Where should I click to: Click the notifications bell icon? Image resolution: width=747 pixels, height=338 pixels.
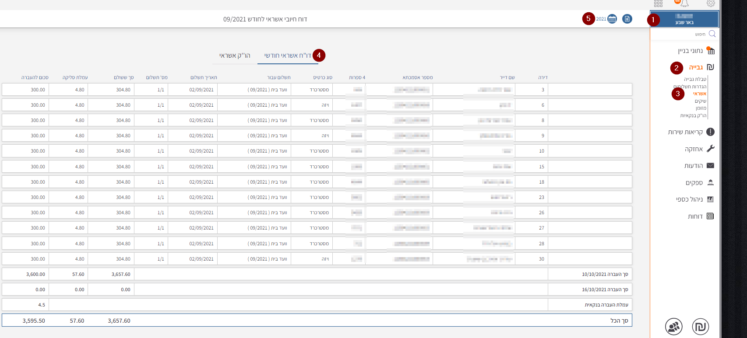point(684,3)
